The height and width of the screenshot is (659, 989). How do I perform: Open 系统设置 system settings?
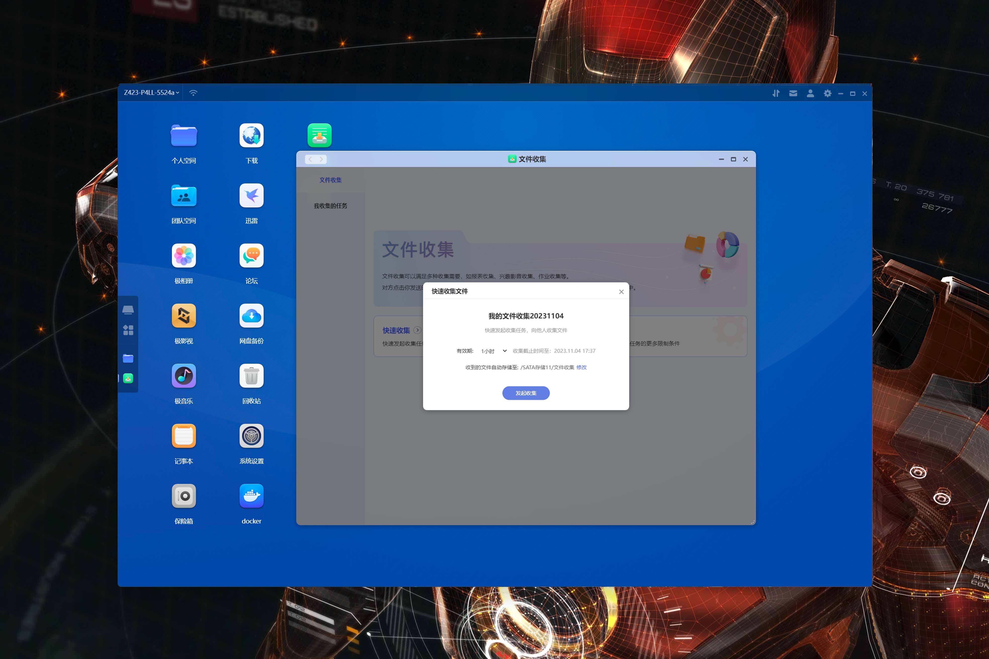[252, 436]
